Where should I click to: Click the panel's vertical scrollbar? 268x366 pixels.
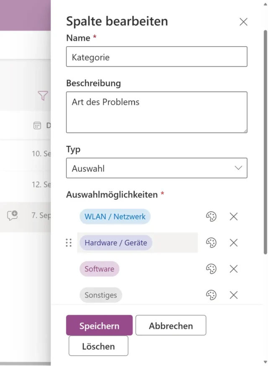coord(265,143)
